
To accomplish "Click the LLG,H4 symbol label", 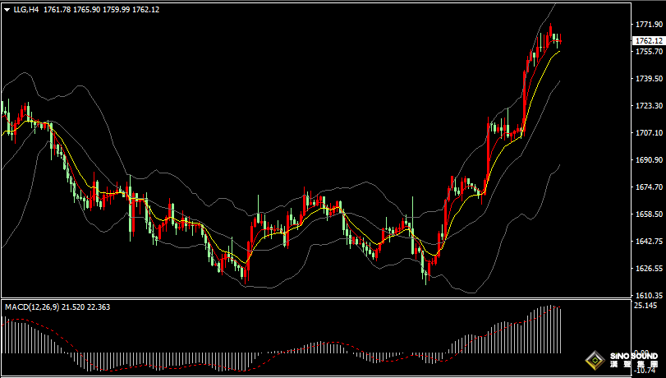I will (26, 10).
